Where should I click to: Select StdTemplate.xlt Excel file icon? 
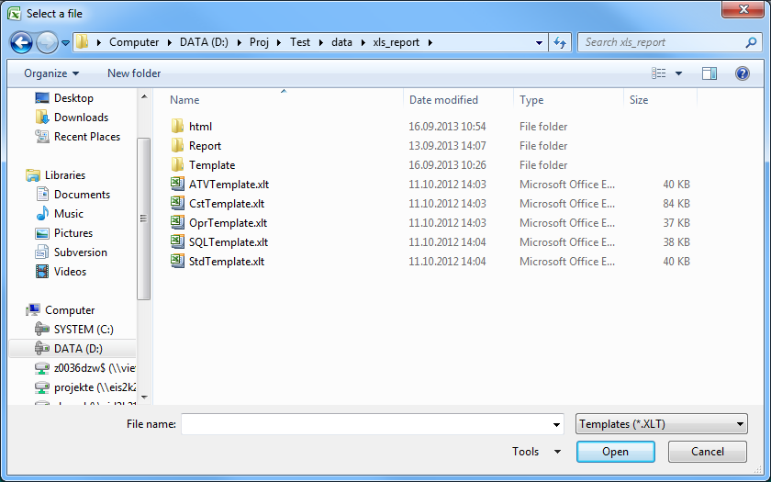[x=177, y=261]
